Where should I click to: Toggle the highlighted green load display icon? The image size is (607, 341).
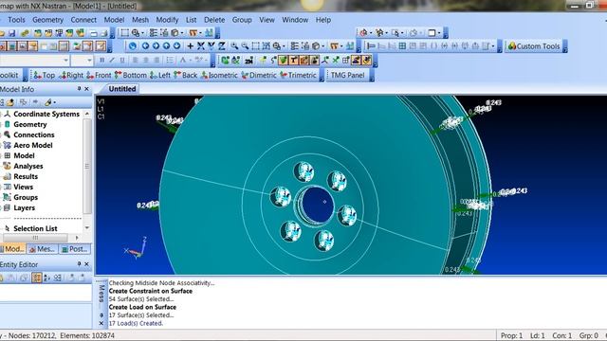point(283,61)
